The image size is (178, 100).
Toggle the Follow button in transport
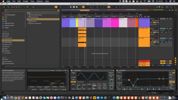(x=56, y=7)
